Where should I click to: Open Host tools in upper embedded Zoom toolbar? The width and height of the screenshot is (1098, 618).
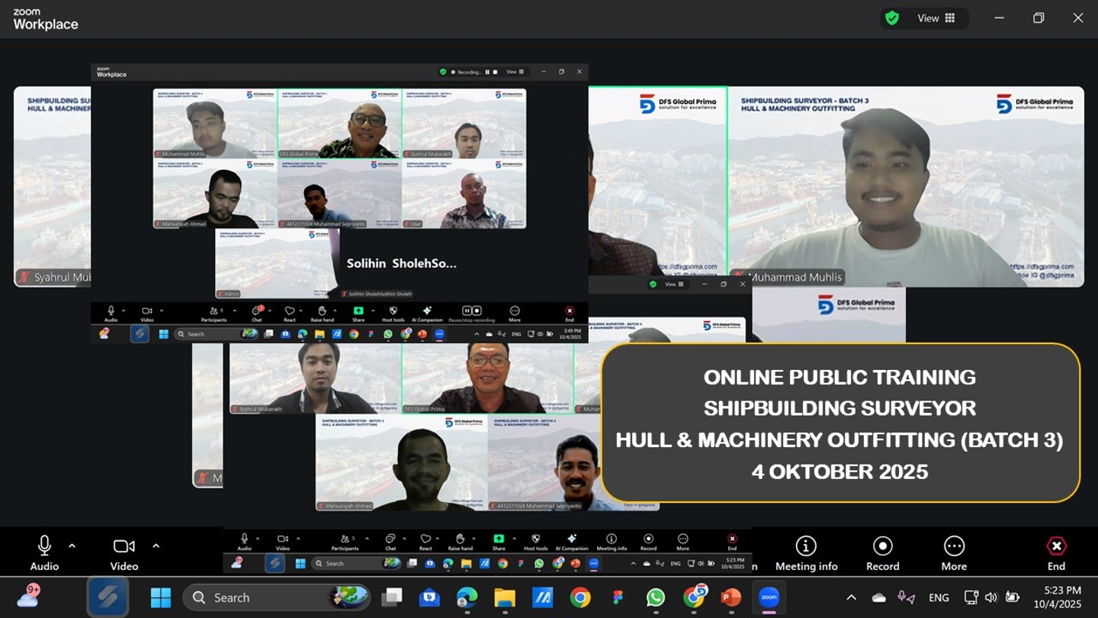click(x=393, y=313)
